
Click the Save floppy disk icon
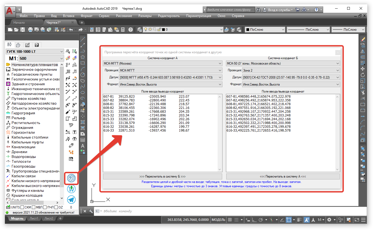[23, 30]
